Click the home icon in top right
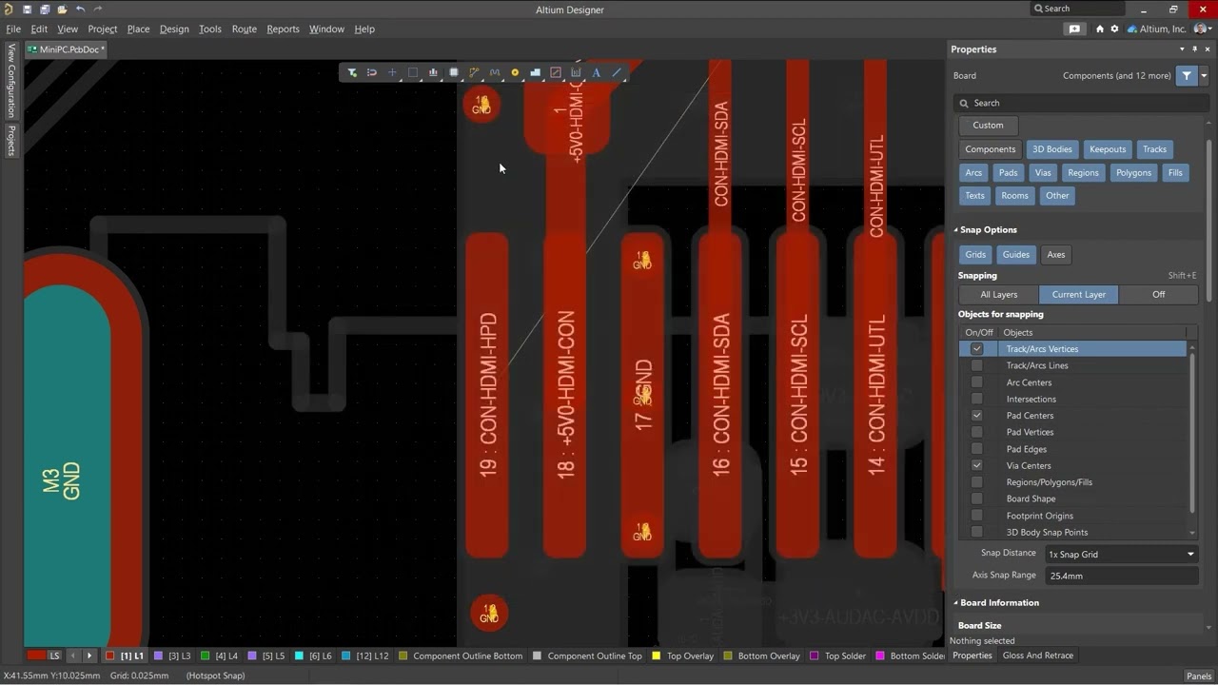 (1100, 29)
